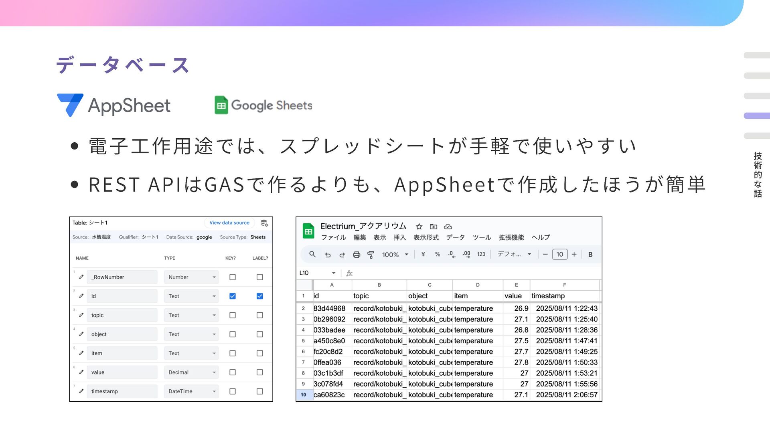
Task: Open the 表示 menu
Action: [380, 237]
